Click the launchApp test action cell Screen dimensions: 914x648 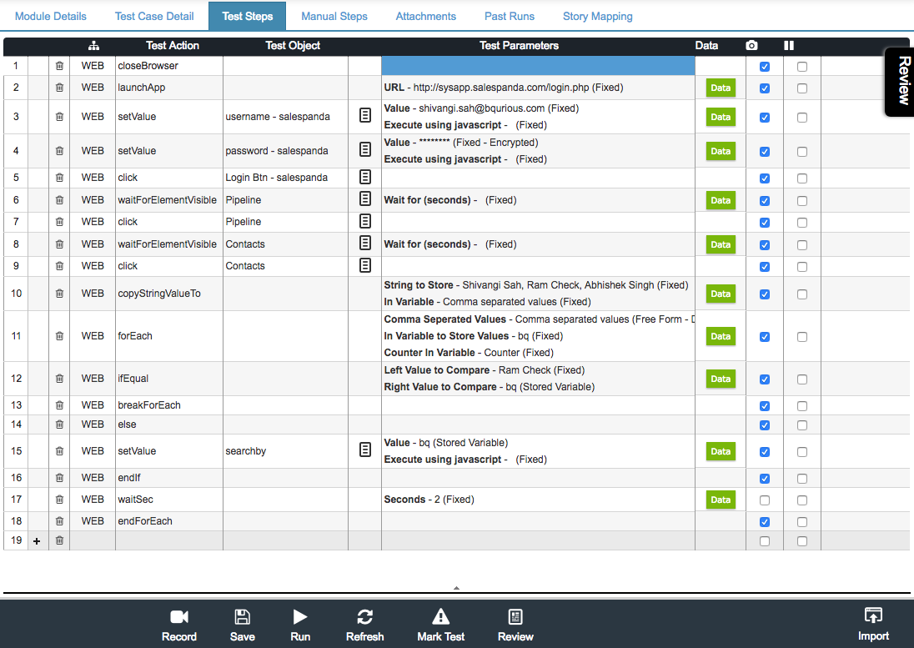point(169,88)
